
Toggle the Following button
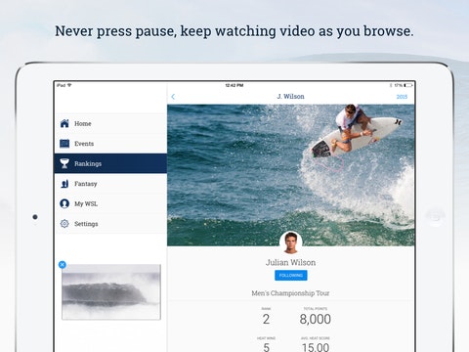coord(291,276)
